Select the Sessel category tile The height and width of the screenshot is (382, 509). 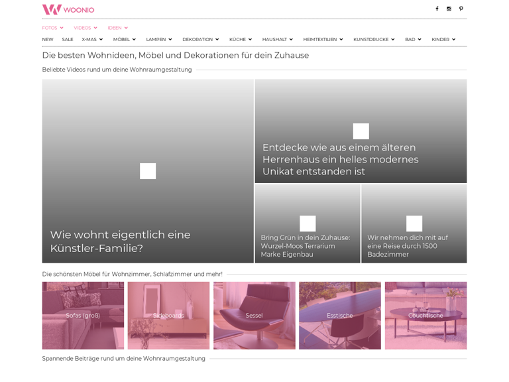pyautogui.click(x=254, y=316)
